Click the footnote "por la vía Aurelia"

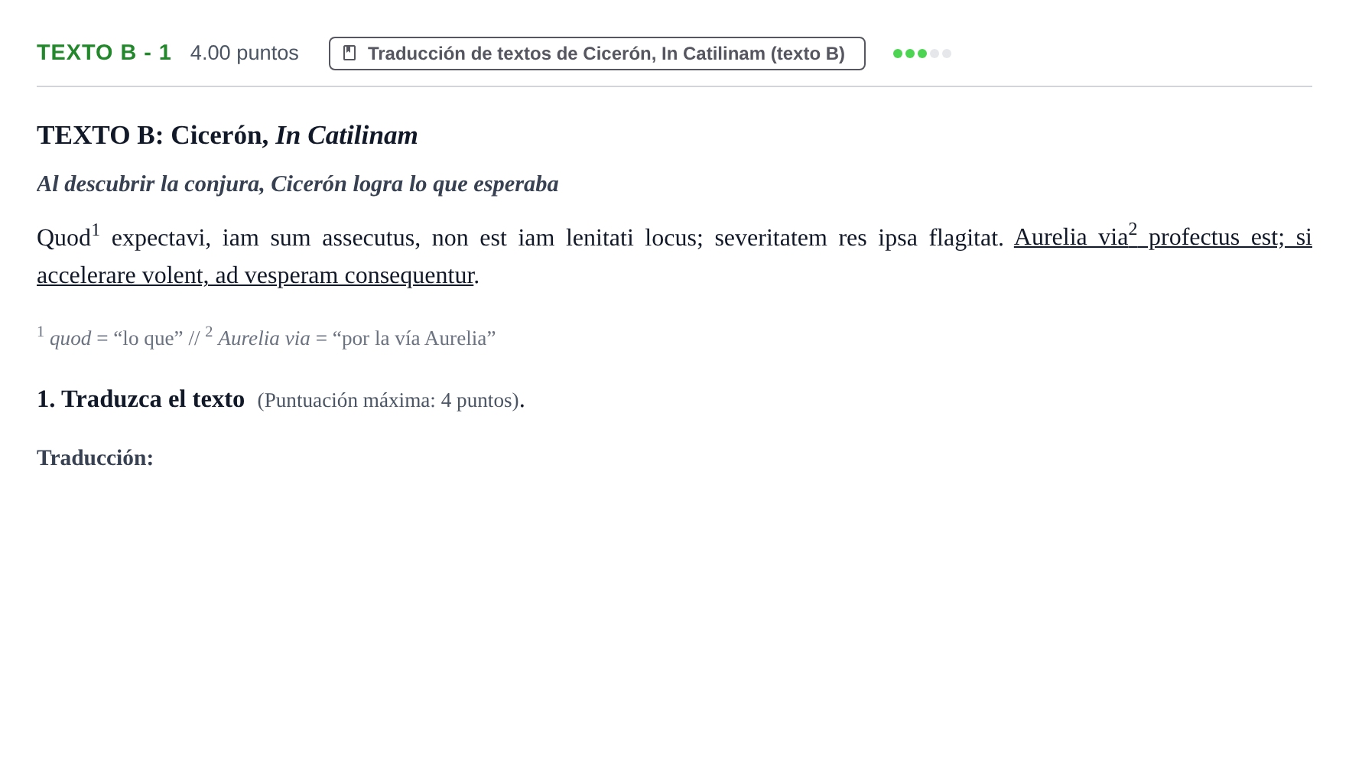tap(414, 338)
